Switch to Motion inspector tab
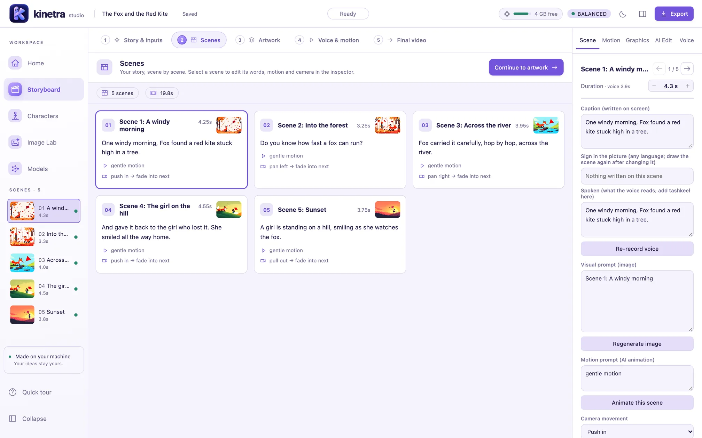702x438 pixels. 611,40
